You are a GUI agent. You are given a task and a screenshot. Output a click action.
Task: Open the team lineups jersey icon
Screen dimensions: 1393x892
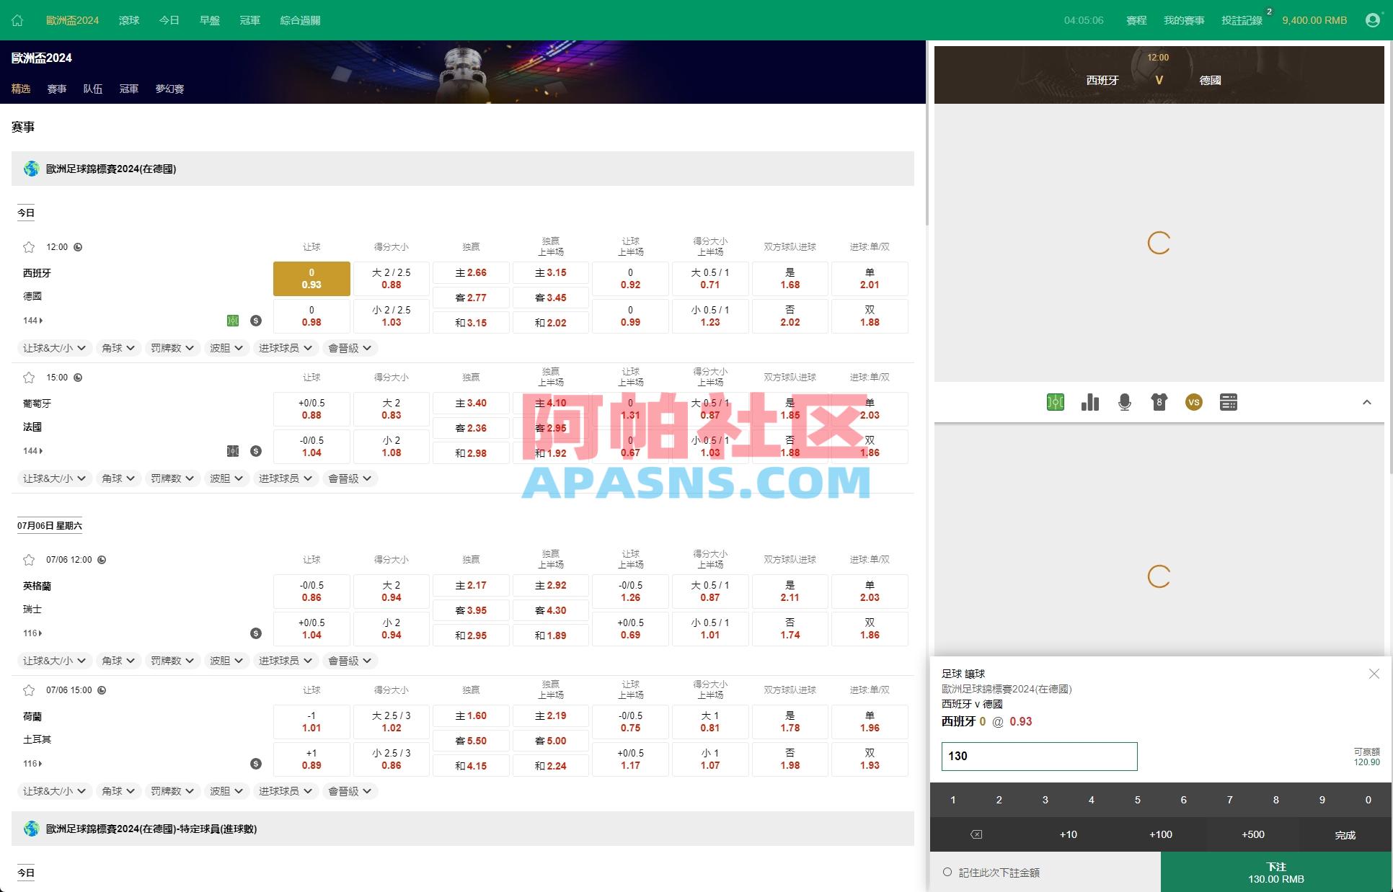[x=1159, y=402]
